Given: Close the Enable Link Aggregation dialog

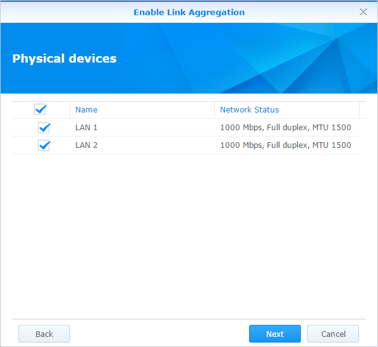Looking at the screenshot, I should (363, 12).
